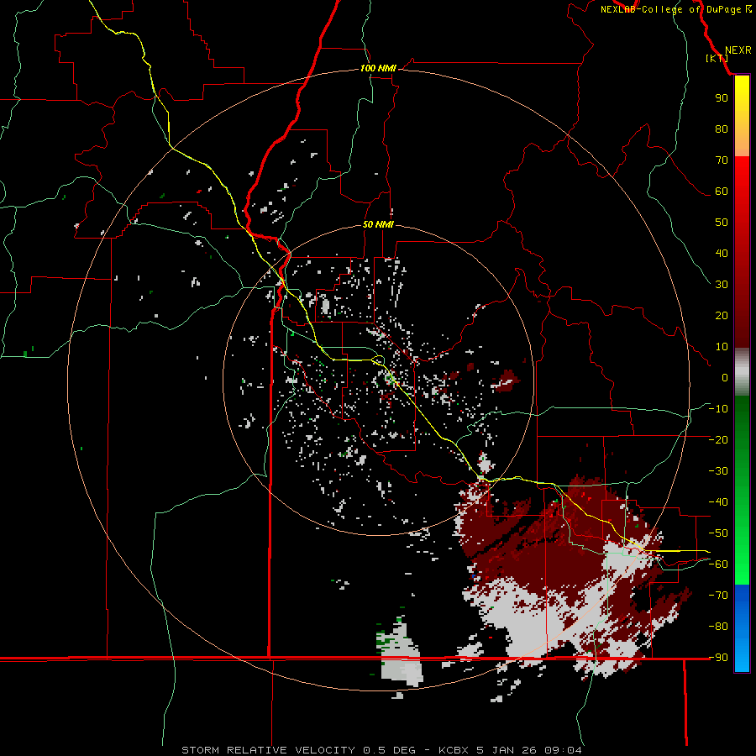Click the 0 value on the velocity scale

tap(725, 377)
